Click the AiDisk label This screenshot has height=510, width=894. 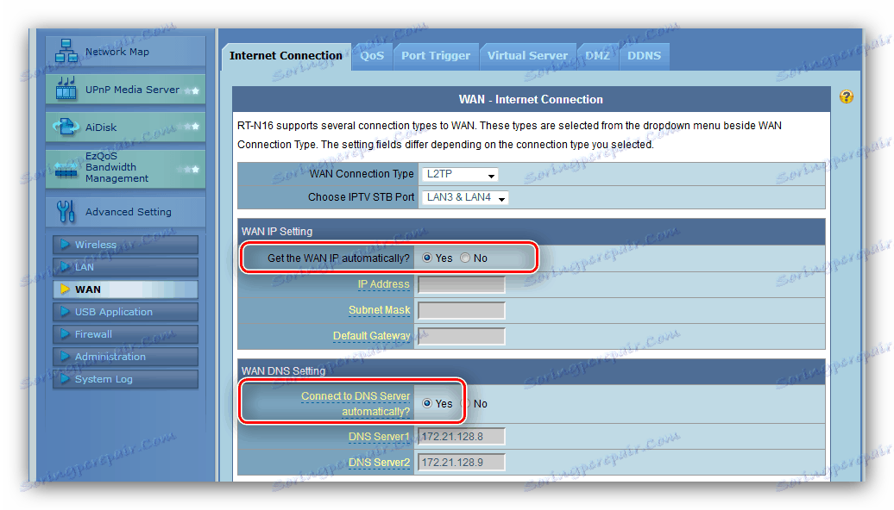pos(101,127)
